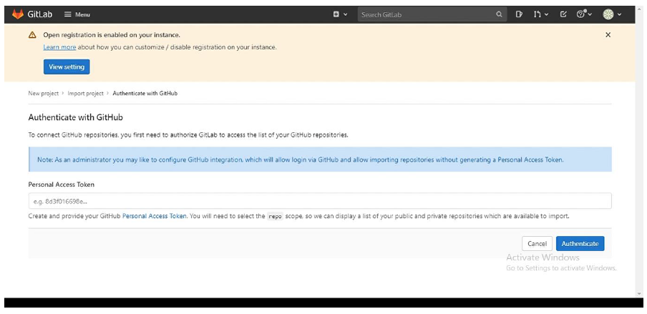Dismiss the open registration banner
The height and width of the screenshot is (314, 647).
click(x=608, y=35)
